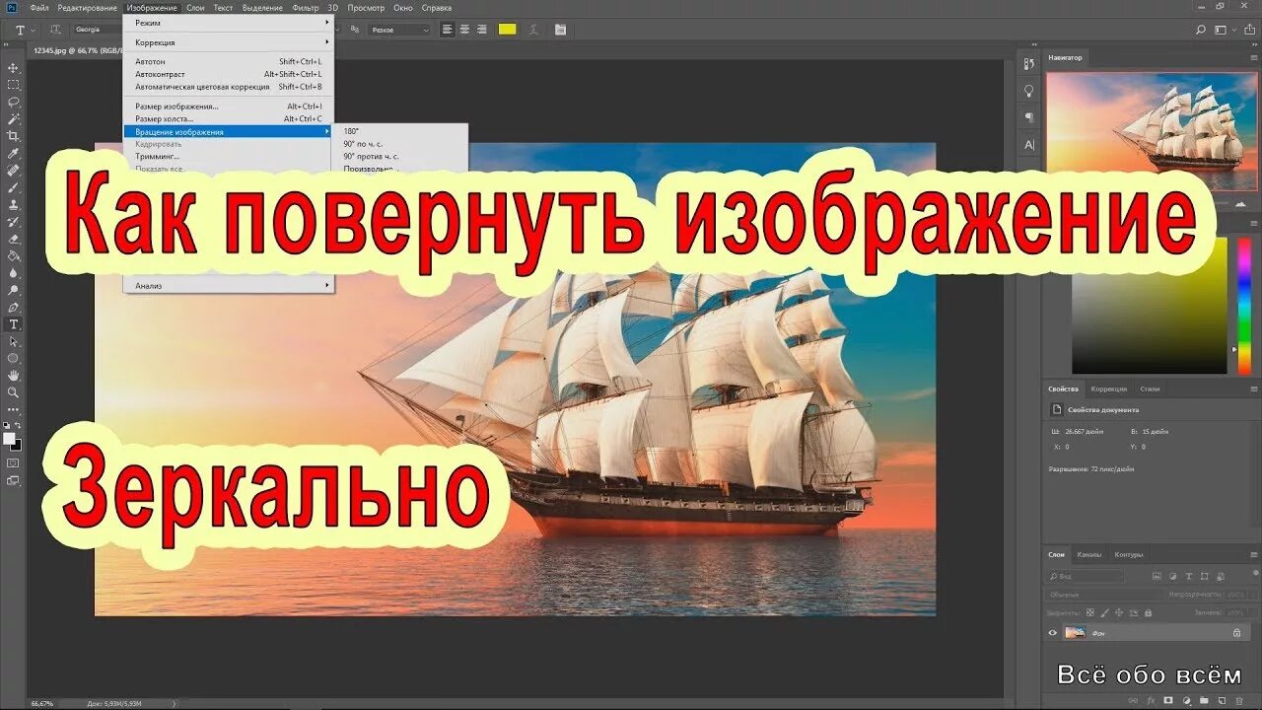This screenshot has height=710, width=1262.
Task: Swap foreground and background colors
Action: [18, 425]
